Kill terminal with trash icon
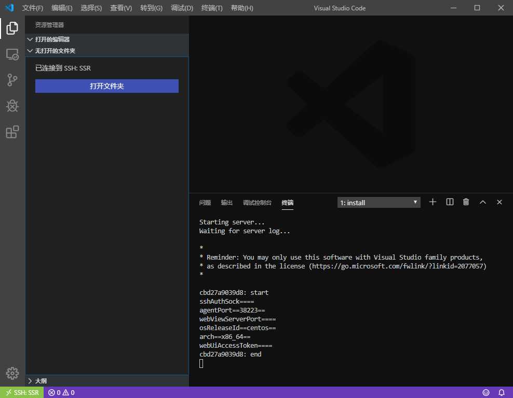This screenshot has height=398, width=513. 466,202
